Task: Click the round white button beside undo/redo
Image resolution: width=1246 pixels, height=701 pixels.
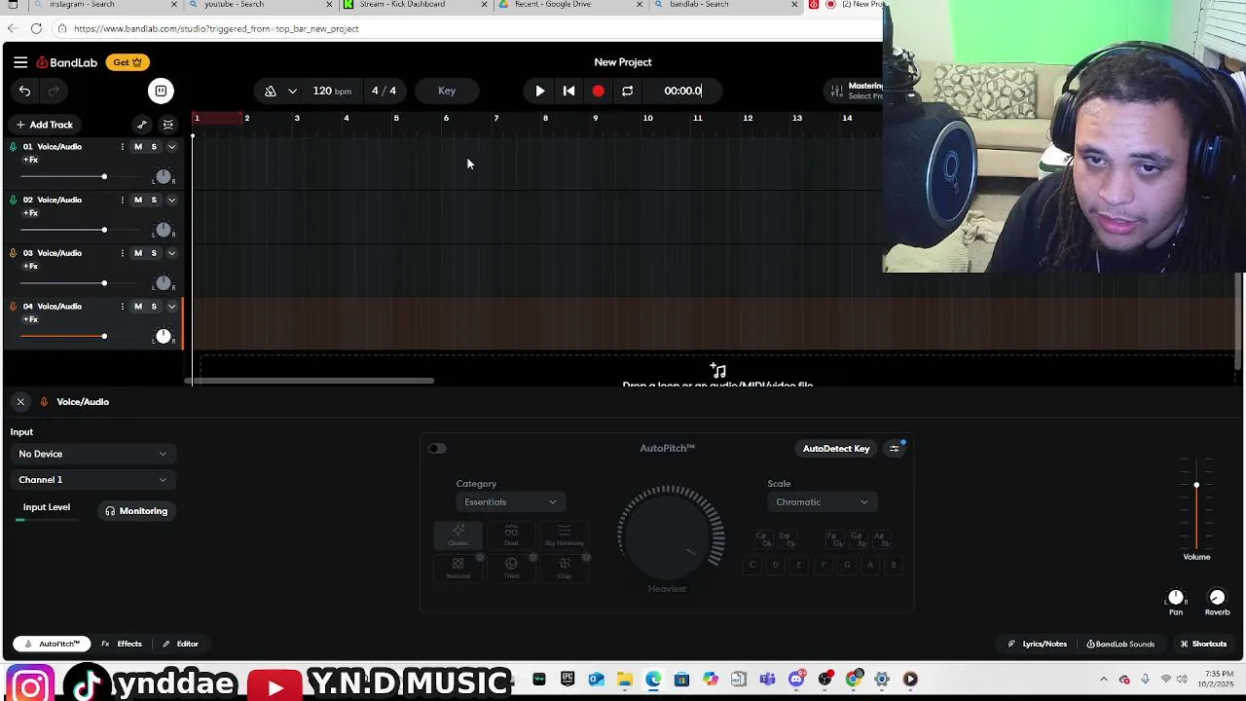Action: click(x=161, y=91)
